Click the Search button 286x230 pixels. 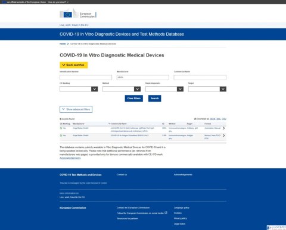click(x=155, y=99)
